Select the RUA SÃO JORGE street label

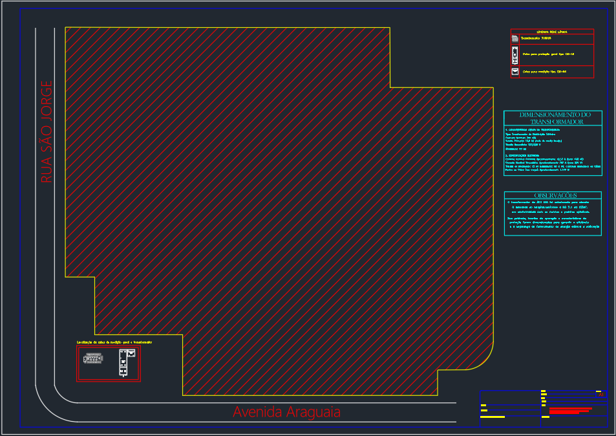click(46, 132)
